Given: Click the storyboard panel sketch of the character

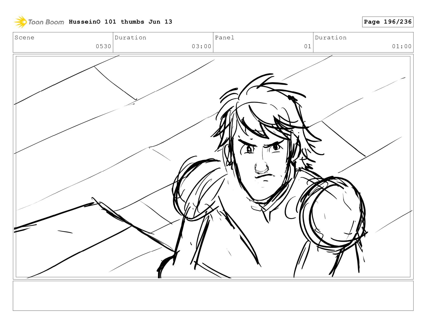Looking at the screenshot, I should coord(213,167).
